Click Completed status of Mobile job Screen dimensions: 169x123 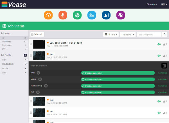pos(163,79)
